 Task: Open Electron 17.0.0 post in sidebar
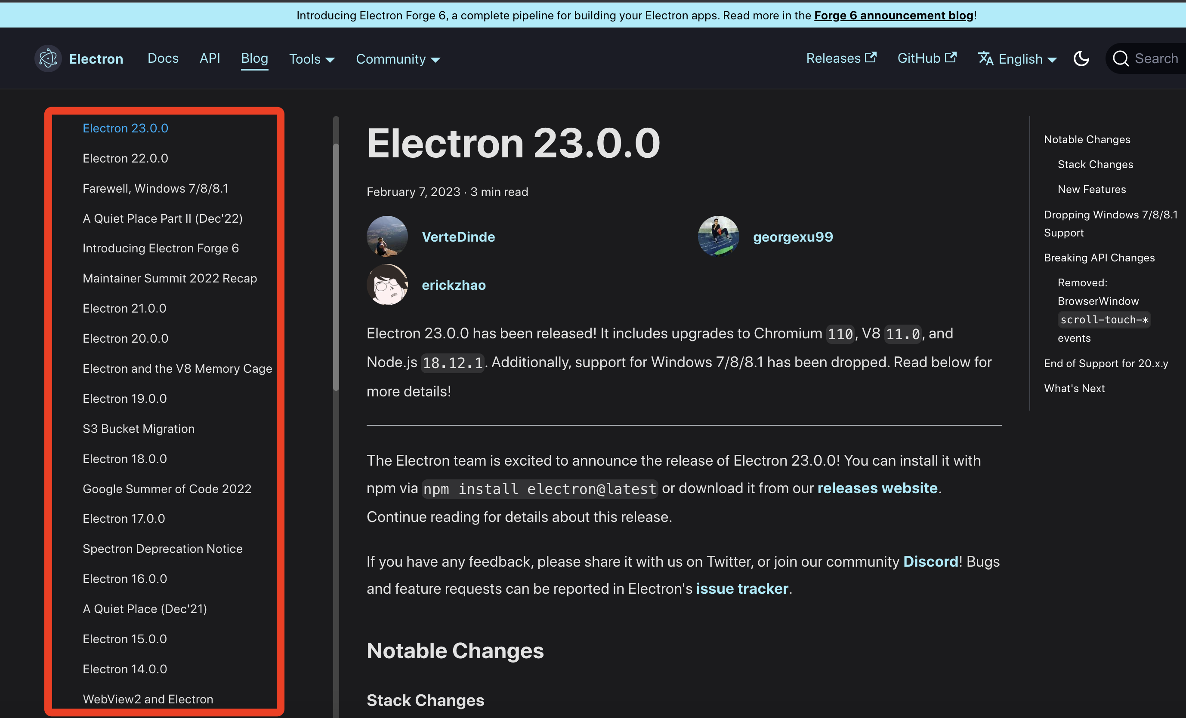tap(123, 519)
